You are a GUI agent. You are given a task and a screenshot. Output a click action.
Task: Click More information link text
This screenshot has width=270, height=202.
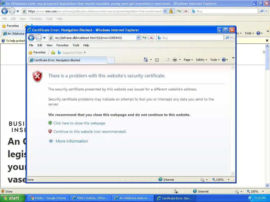[x=72, y=141]
